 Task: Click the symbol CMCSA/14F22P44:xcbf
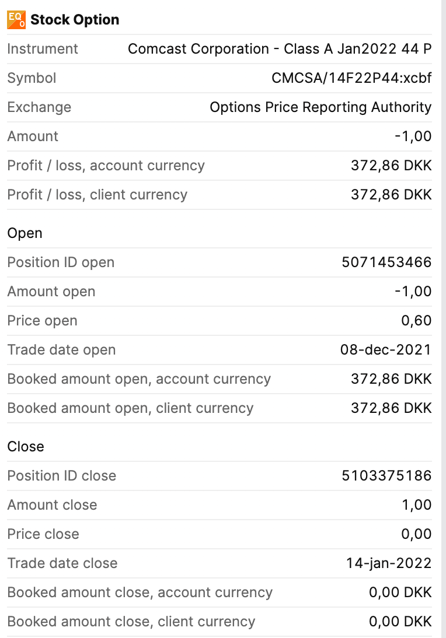pyautogui.click(x=351, y=78)
